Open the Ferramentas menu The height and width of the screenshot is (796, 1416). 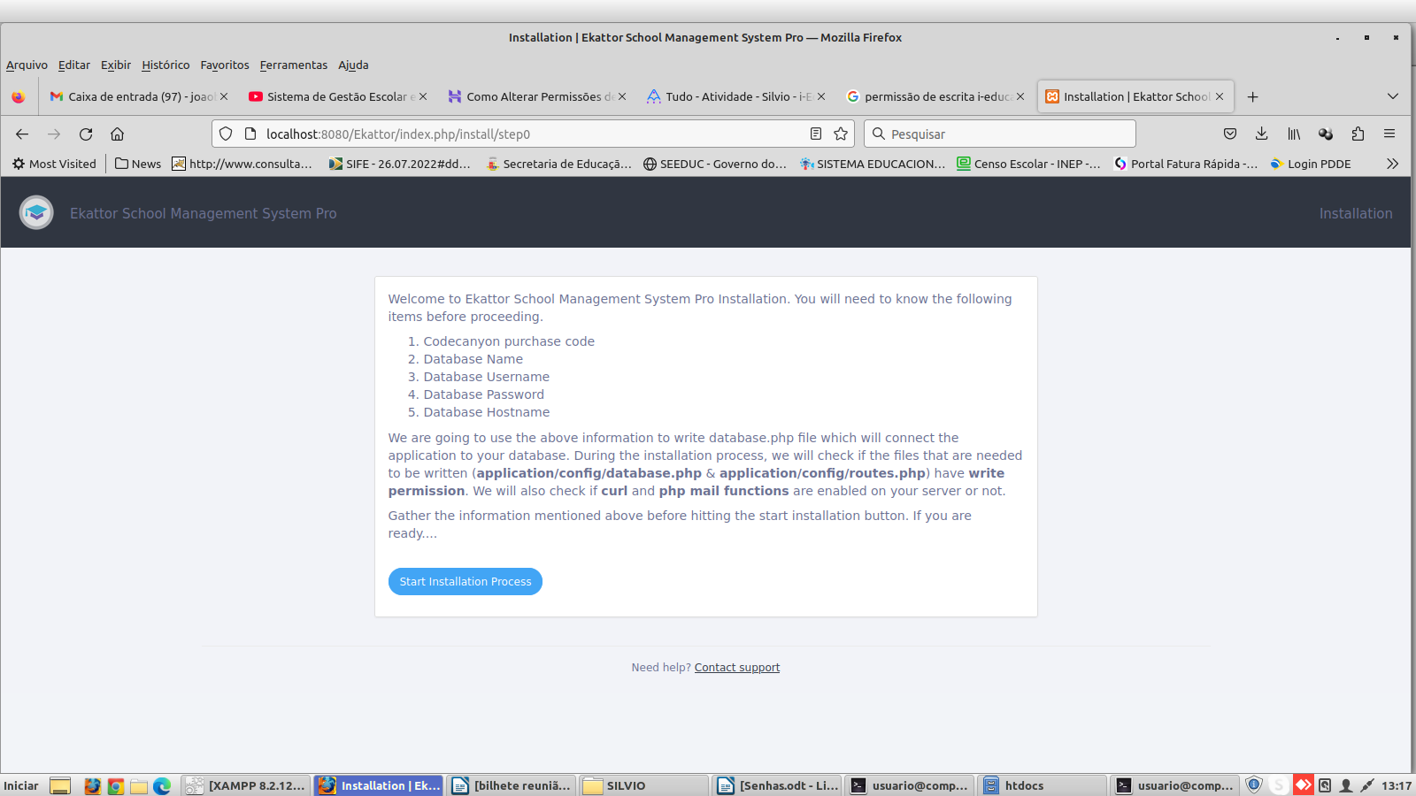294,65
